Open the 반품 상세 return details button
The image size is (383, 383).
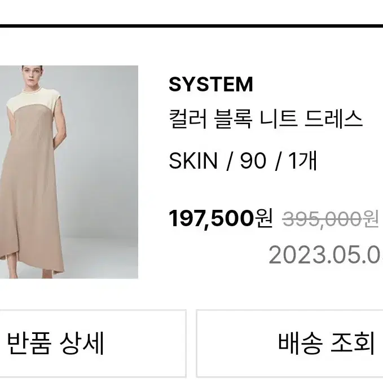coord(93,344)
